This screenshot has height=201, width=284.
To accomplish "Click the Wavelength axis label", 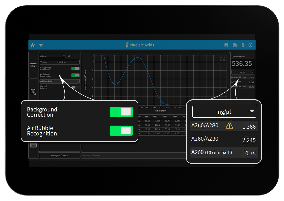I will coord(160,111).
